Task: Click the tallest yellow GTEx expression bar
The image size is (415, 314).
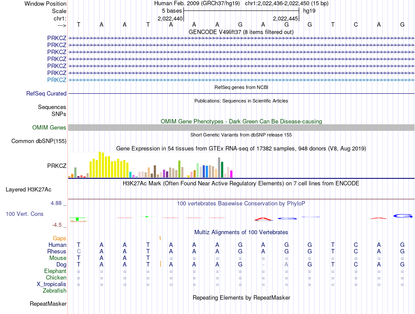Action: pyautogui.click(x=100, y=164)
